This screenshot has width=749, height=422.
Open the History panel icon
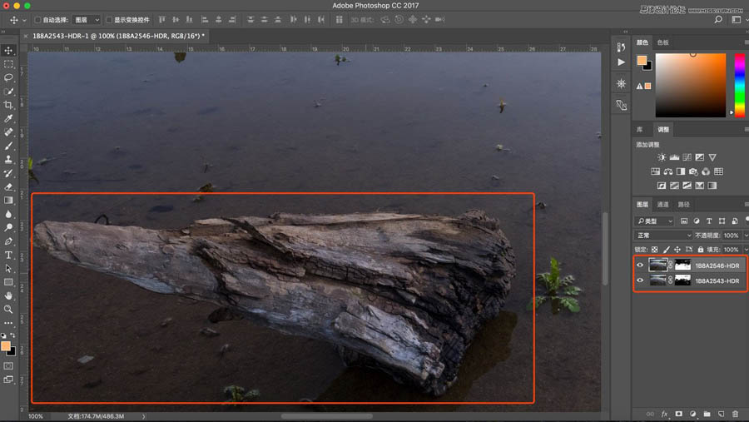point(621,47)
